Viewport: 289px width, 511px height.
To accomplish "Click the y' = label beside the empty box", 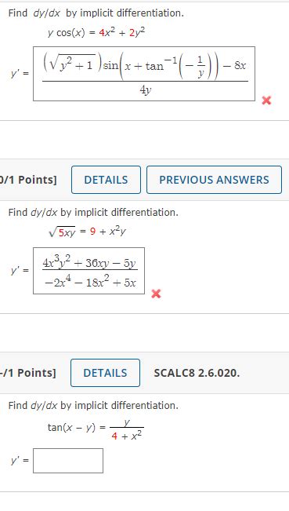I will [x=20, y=461].
